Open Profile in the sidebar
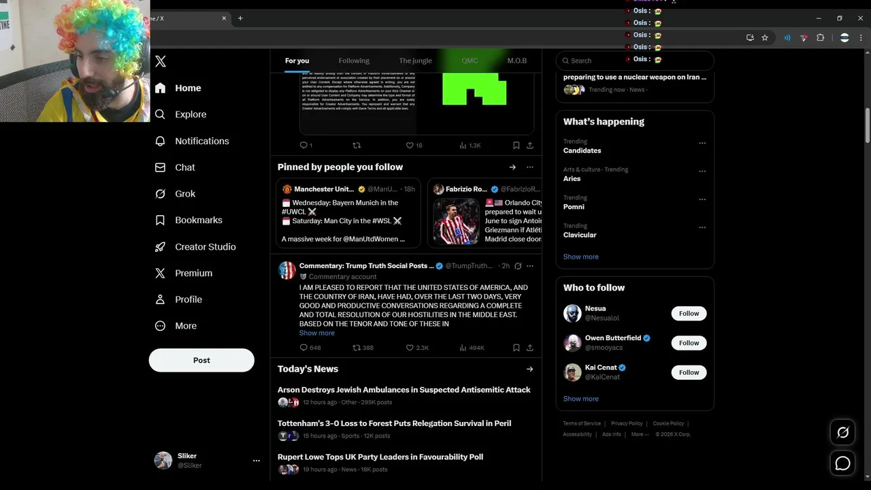The image size is (871, 490). click(x=179, y=299)
